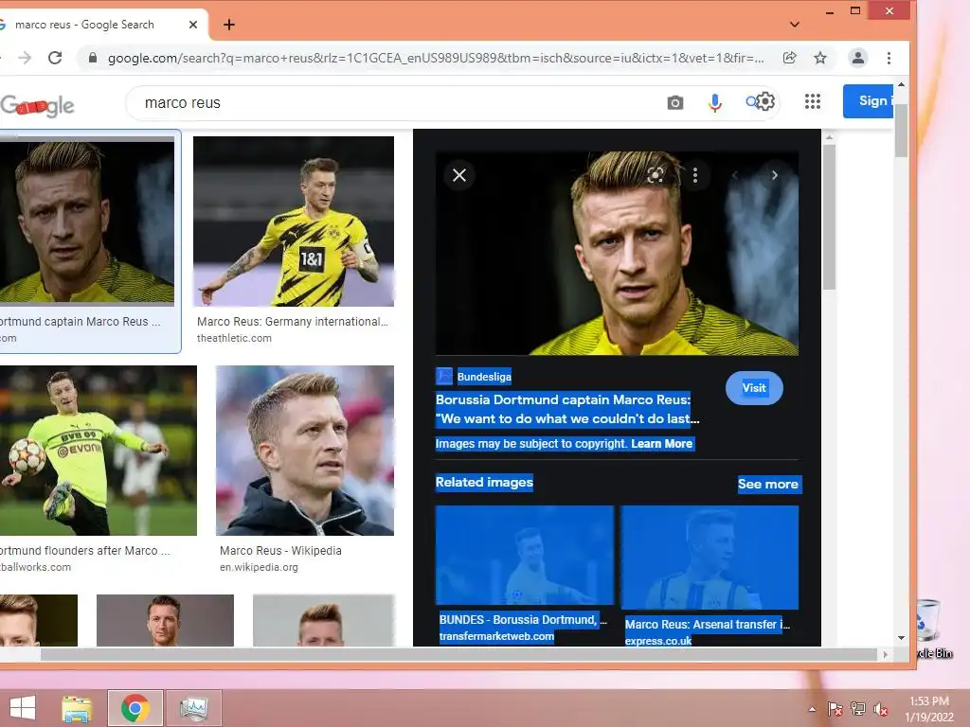Click the scroll right arrow of horizontal scrollbar
970x727 pixels.
point(886,654)
